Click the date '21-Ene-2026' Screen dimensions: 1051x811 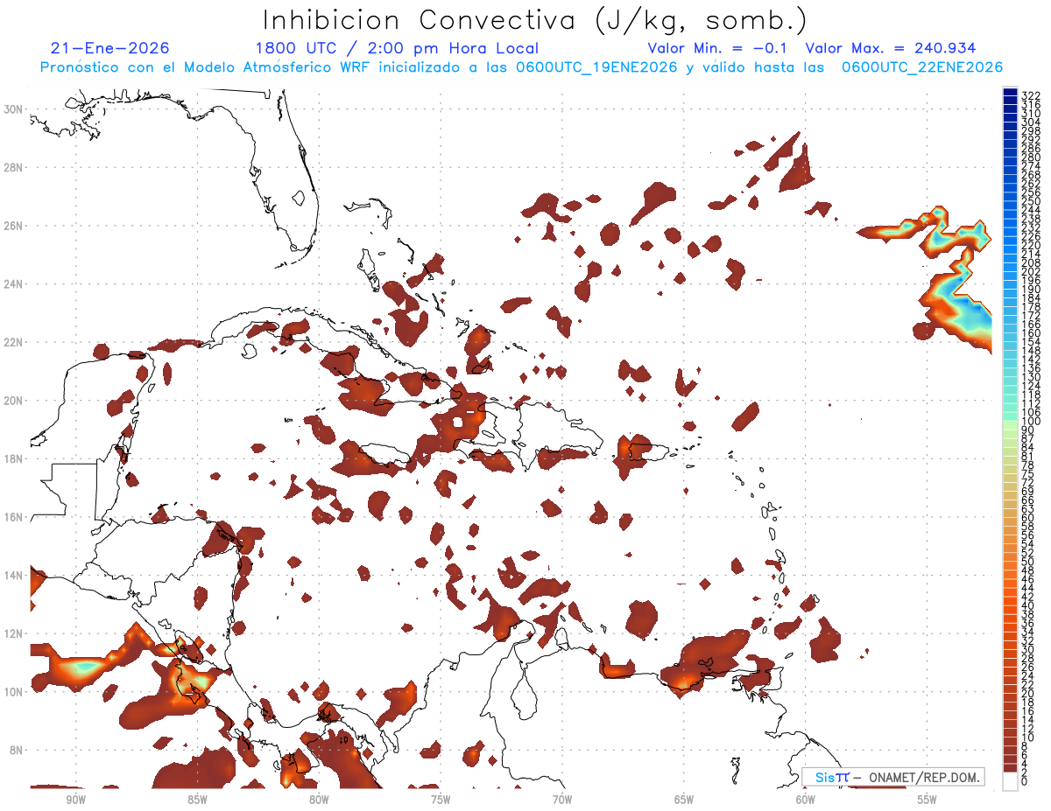tap(110, 48)
